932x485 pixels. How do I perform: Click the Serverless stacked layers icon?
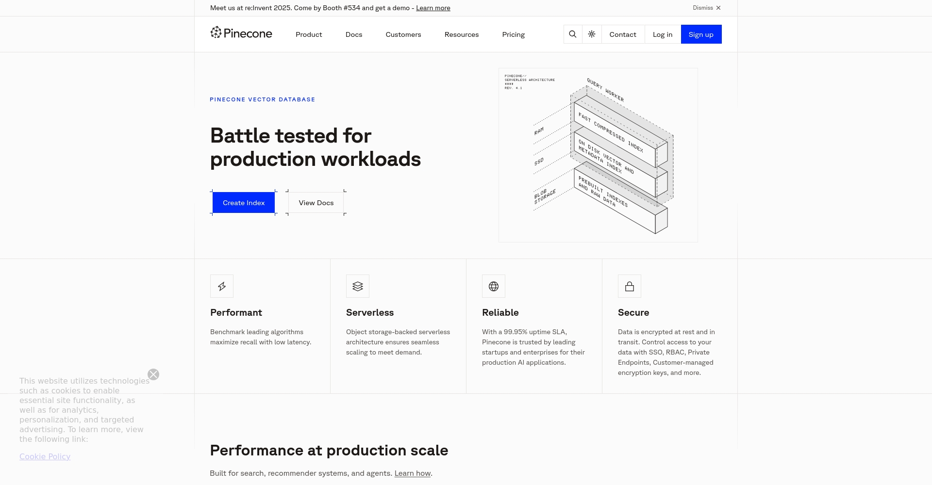[x=358, y=287]
